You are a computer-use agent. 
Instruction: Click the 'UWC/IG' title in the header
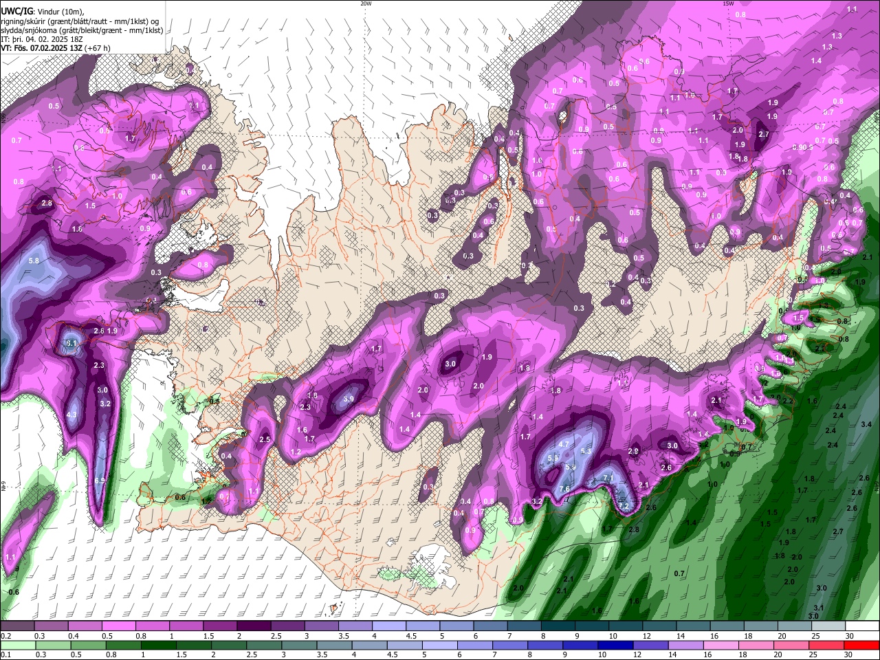click(16, 11)
